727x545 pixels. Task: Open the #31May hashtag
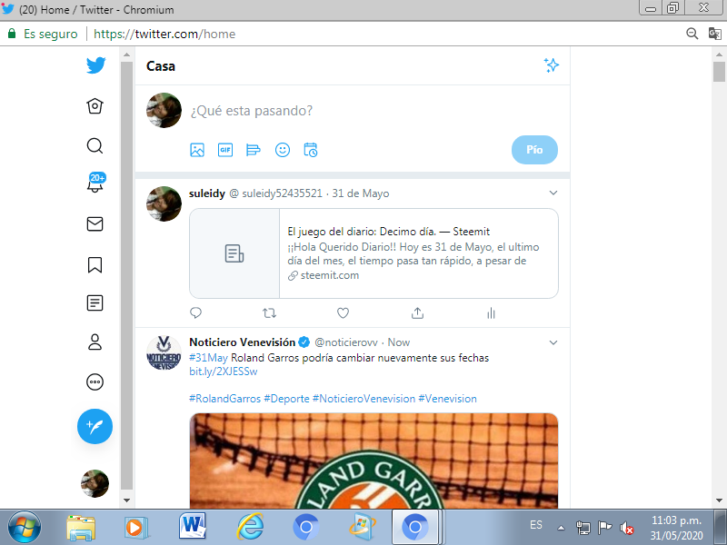(x=209, y=358)
